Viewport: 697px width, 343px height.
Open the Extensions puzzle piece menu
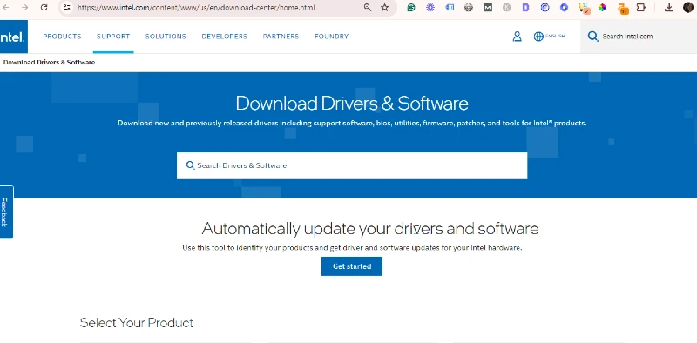(x=641, y=8)
